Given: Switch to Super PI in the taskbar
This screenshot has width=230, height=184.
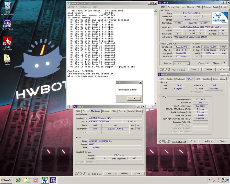Looking at the screenshot, I should (x=45, y=180).
